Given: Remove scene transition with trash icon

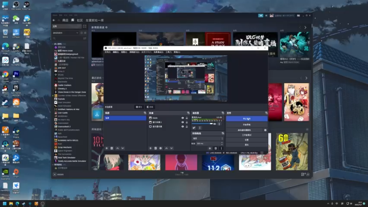Looking at the screenshot, I should [x=215, y=148].
